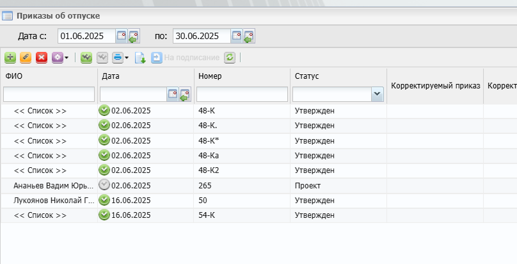Image resolution: width=517 pixels, height=264 pixels.
Task: Click approved status icon in 48-К. row
Action: pyautogui.click(x=104, y=126)
